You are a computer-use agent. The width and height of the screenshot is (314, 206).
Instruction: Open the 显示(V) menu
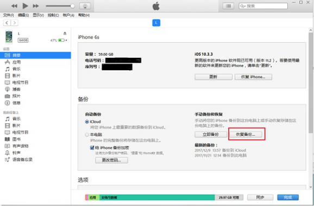tap(38, 15)
